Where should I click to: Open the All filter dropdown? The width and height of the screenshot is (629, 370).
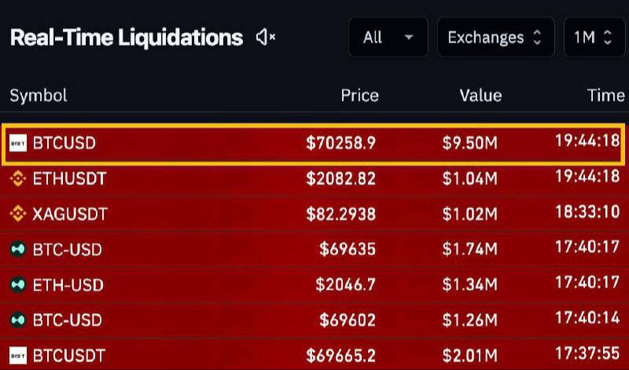[388, 37]
